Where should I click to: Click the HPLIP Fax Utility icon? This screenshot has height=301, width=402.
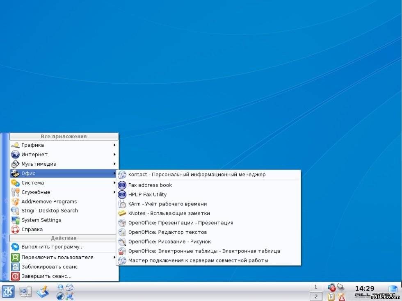click(122, 195)
